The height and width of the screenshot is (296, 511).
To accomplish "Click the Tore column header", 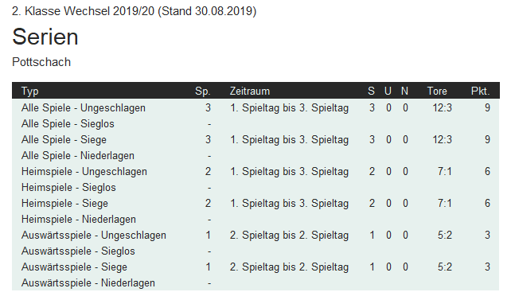I will point(437,91).
